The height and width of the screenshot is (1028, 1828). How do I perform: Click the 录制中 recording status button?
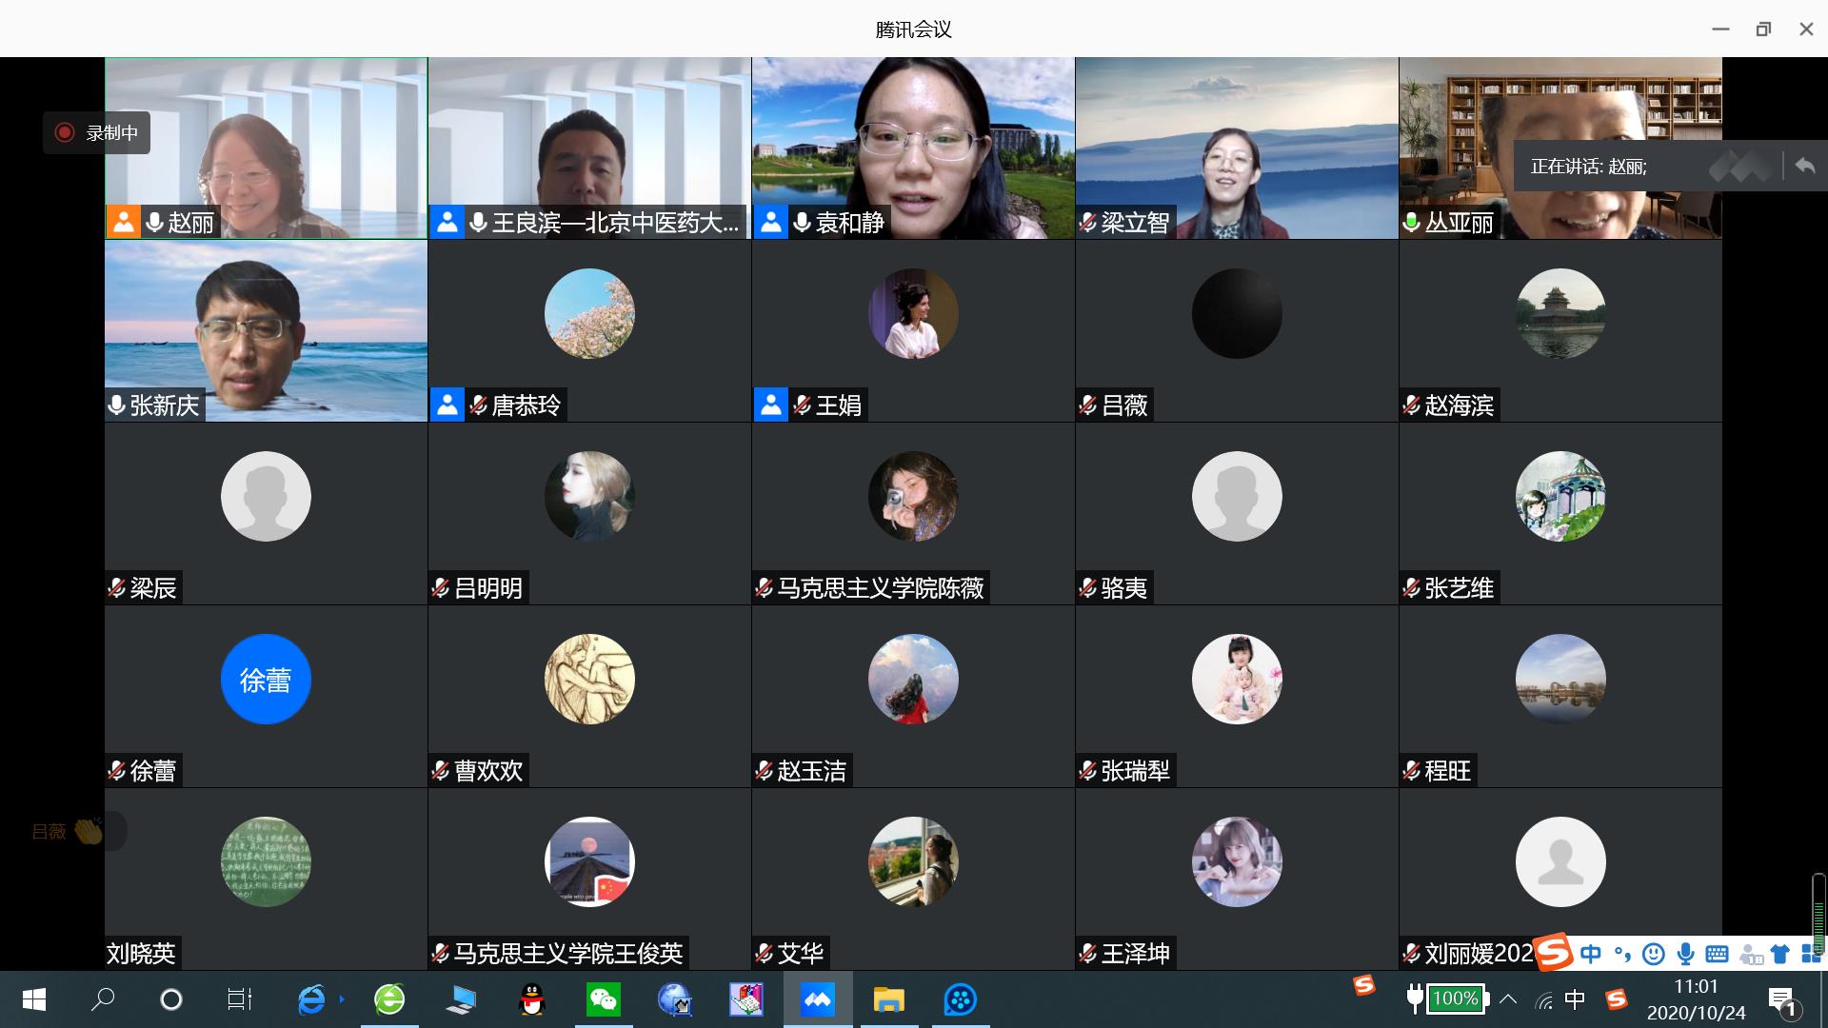click(x=112, y=133)
